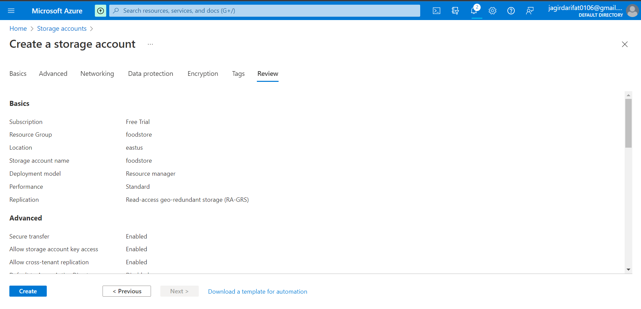Return to Home via the breadcrumb
Screen dimensions: 641x309
pos(18,28)
